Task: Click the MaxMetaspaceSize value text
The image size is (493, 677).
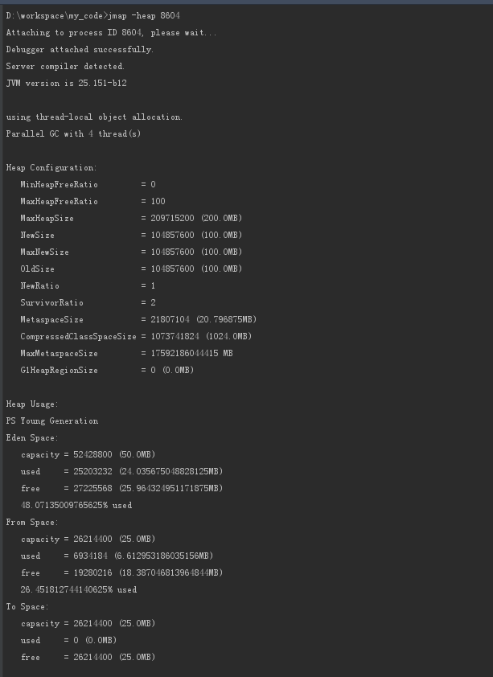Action: tap(191, 353)
